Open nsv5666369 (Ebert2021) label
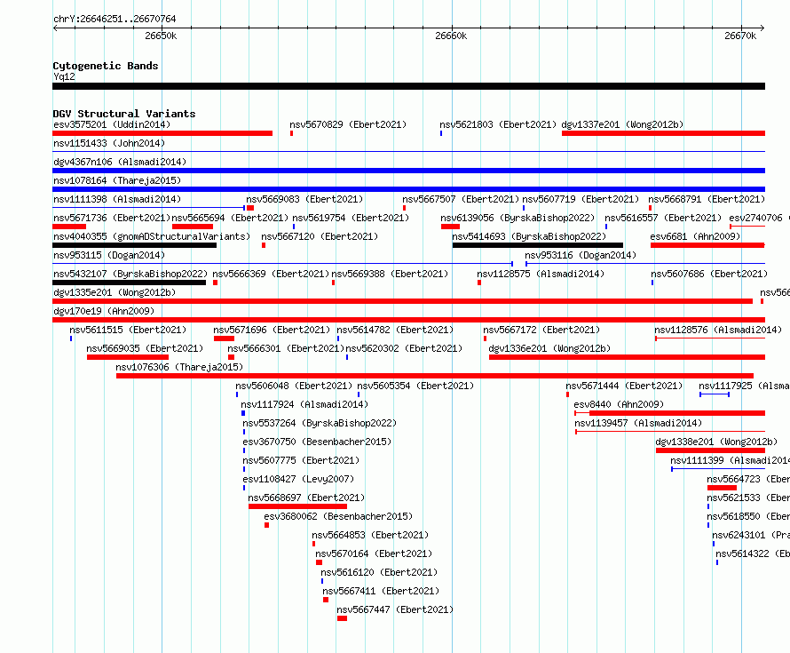Image resolution: width=790 pixels, height=653 pixels. click(271, 274)
